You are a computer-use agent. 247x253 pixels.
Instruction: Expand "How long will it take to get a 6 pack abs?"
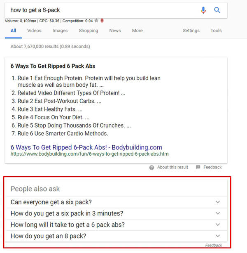tap(218, 225)
